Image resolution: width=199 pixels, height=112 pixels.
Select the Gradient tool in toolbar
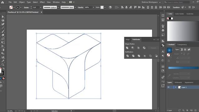click(x=3, y=50)
